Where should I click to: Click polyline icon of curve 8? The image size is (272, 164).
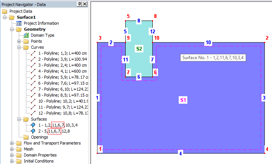pos(33,95)
